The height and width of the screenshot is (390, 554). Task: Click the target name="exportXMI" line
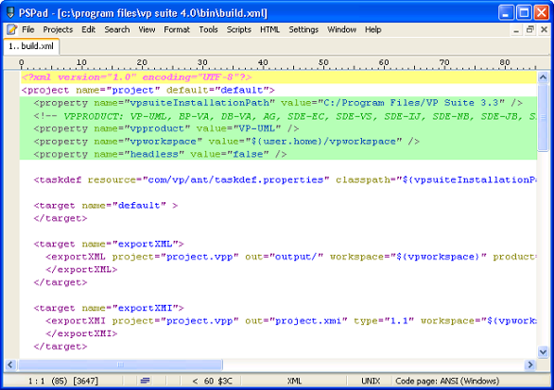(x=109, y=308)
